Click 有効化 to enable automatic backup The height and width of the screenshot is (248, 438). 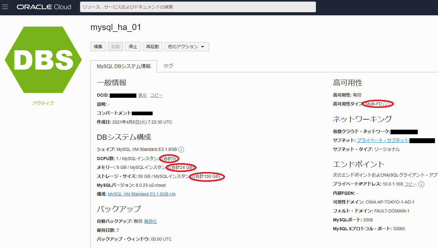(x=150, y=221)
